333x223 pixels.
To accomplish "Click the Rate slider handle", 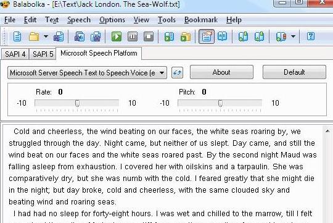I will point(77,103).
